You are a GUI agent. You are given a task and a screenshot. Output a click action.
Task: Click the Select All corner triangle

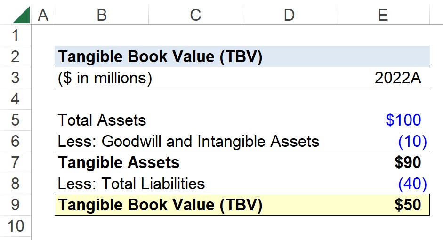coord(21,15)
